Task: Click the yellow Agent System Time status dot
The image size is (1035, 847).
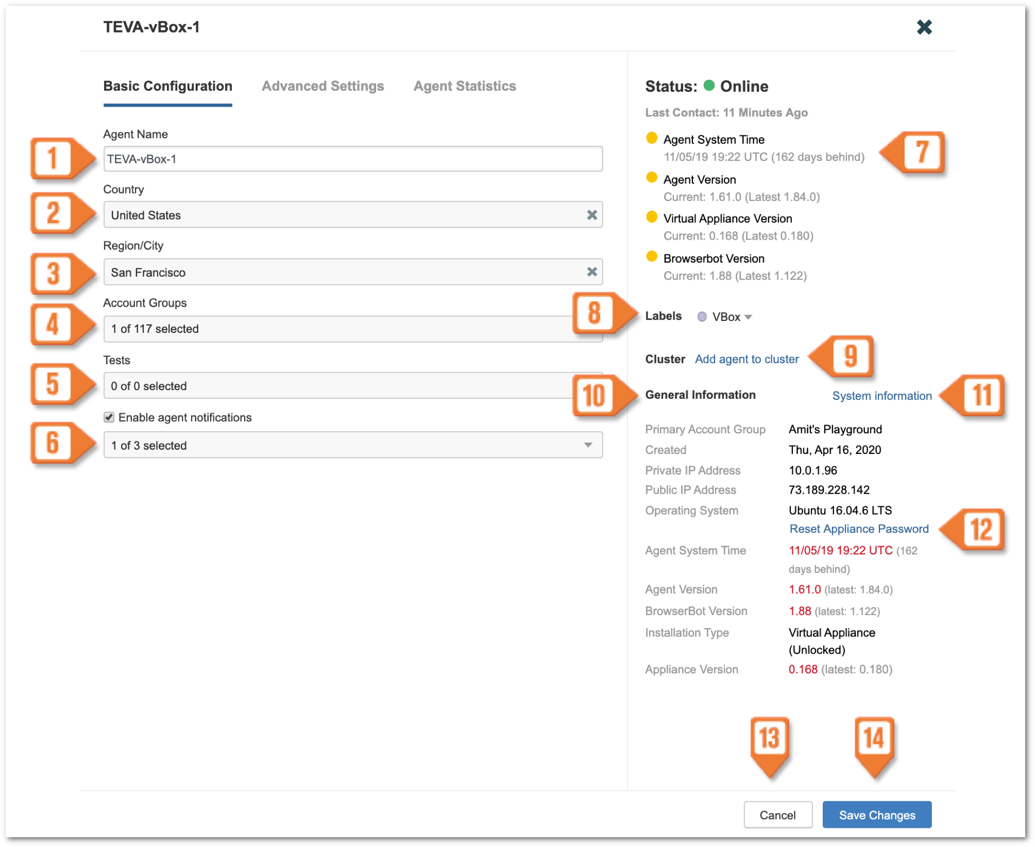Action: [x=652, y=138]
